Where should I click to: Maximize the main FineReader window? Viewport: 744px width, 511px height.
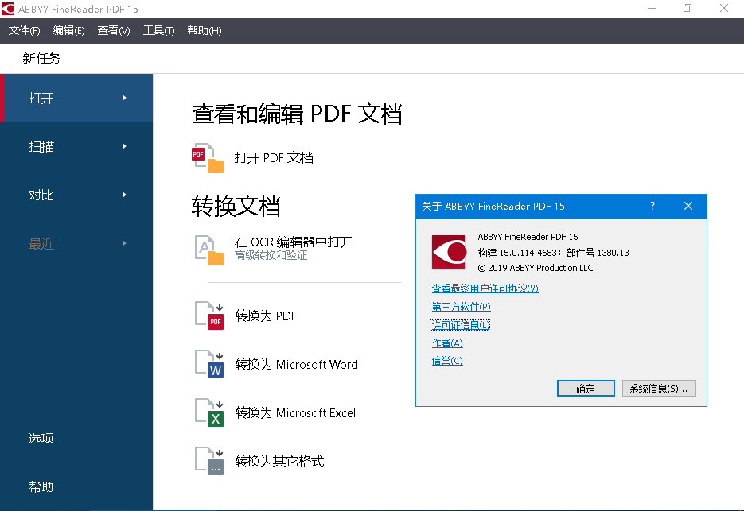[x=688, y=9]
